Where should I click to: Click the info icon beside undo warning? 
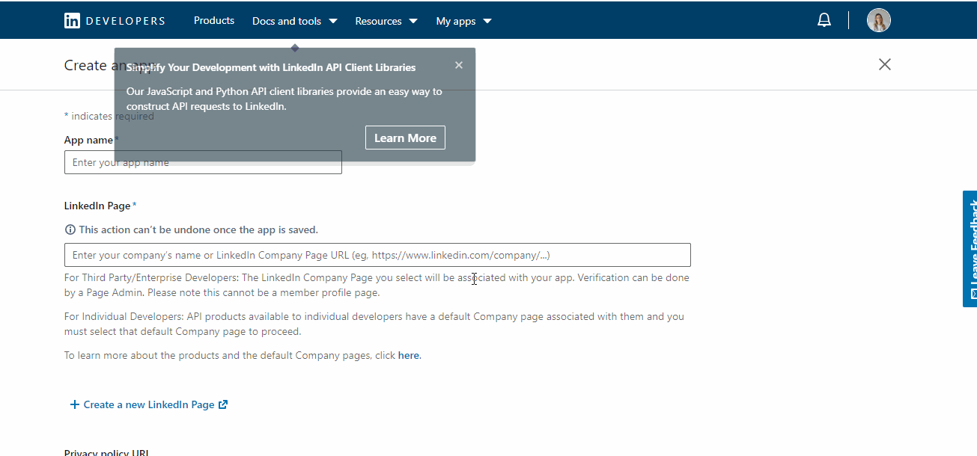pos(70,229)
